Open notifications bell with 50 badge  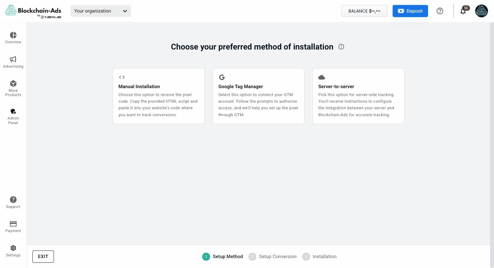(x=463, y=11)
